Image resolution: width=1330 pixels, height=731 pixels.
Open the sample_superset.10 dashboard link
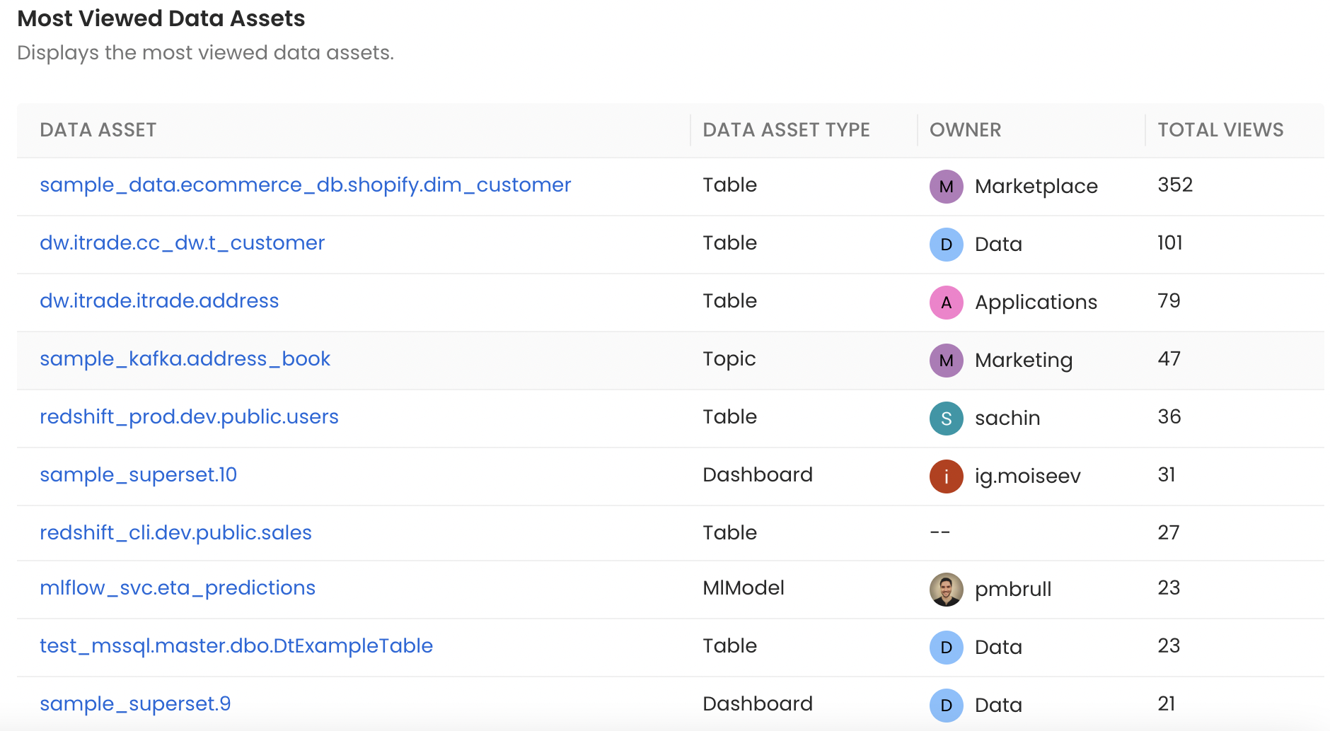point(139,475)
